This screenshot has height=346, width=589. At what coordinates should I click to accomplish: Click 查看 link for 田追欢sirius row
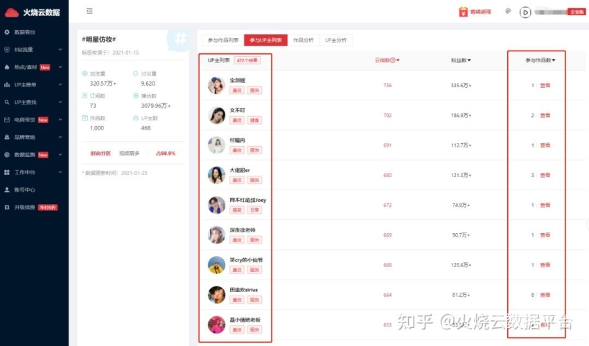coord(545,295)
